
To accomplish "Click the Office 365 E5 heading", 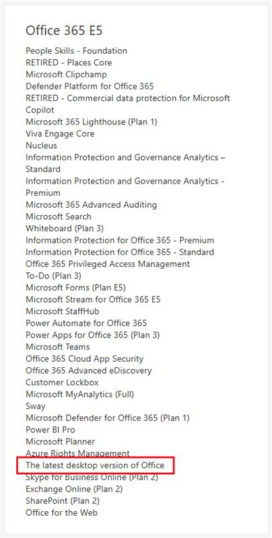I will tap(64, 30).
